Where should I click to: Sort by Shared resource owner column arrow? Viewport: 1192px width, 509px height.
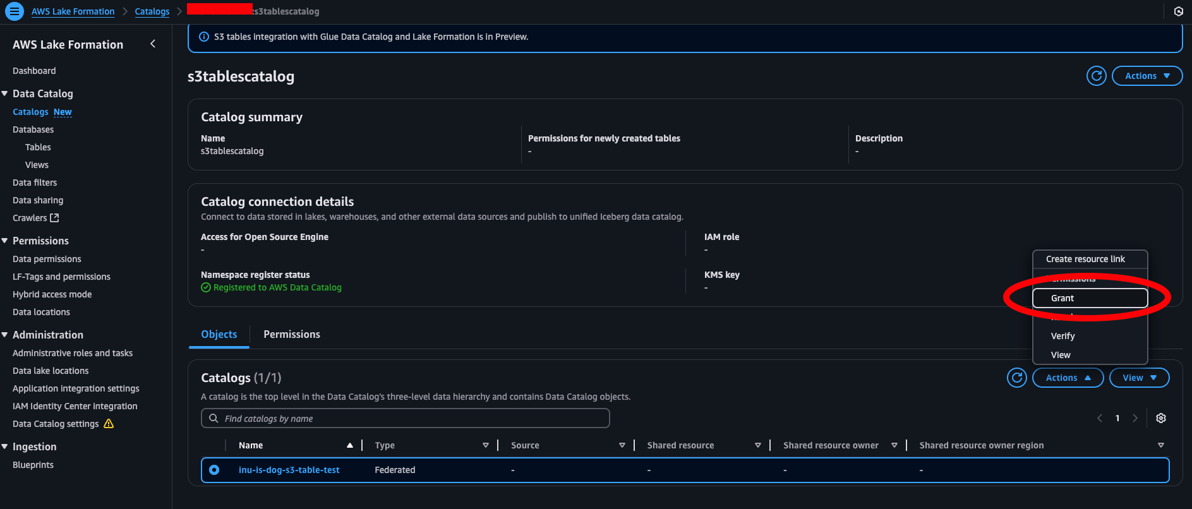click(x=894, y=445)
